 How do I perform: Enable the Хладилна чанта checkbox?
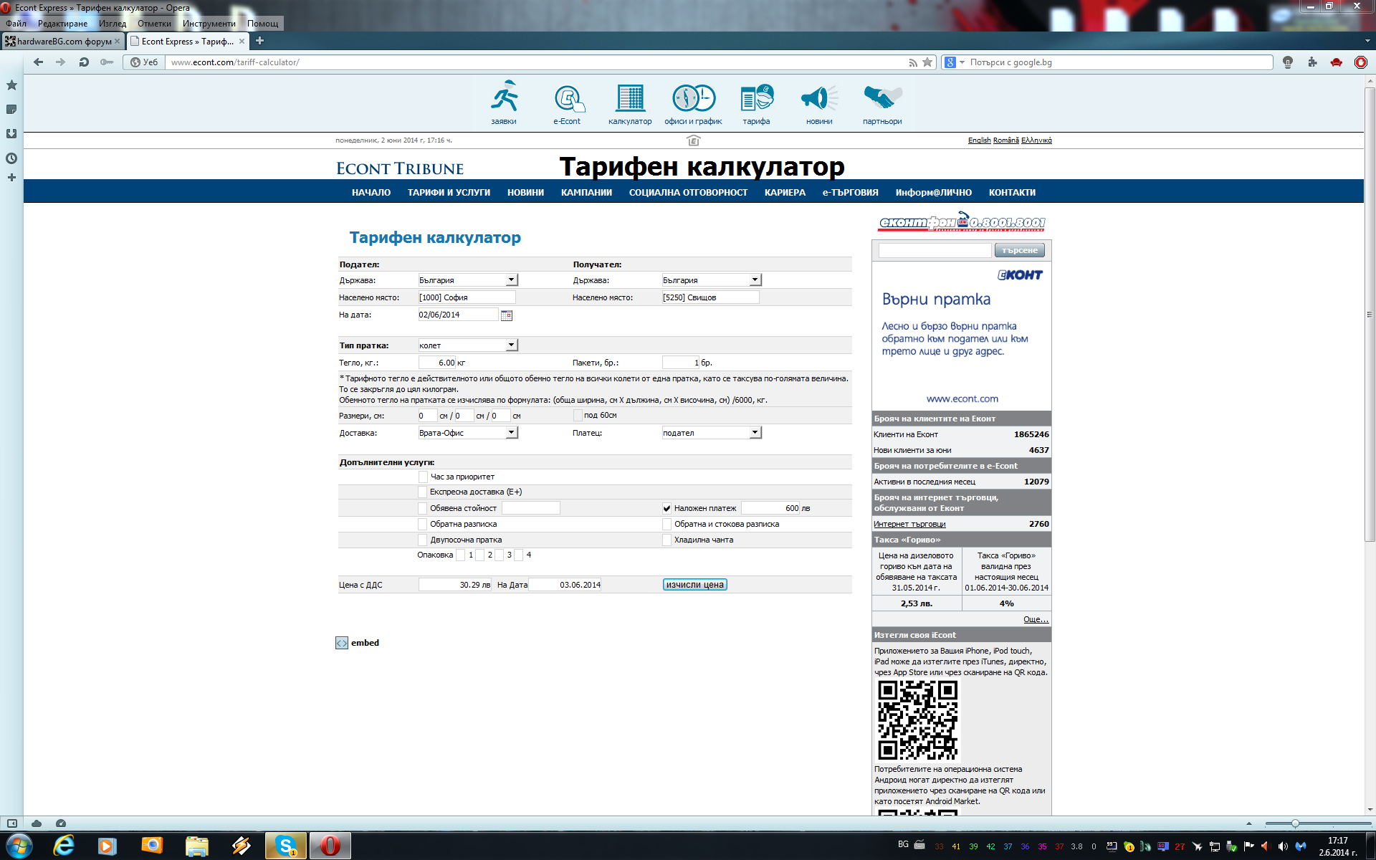[667, 540]
